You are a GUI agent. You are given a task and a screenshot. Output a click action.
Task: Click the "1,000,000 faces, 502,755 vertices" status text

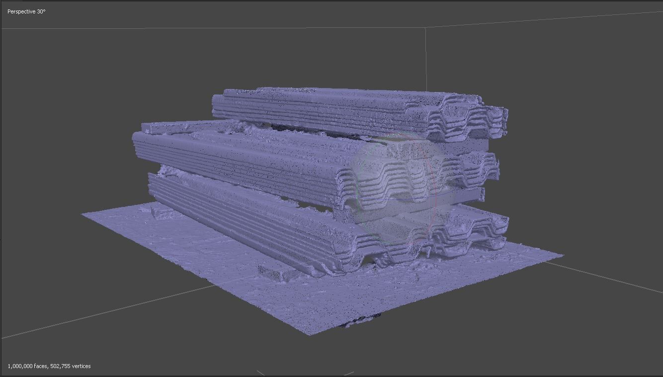tap(49, 366)
